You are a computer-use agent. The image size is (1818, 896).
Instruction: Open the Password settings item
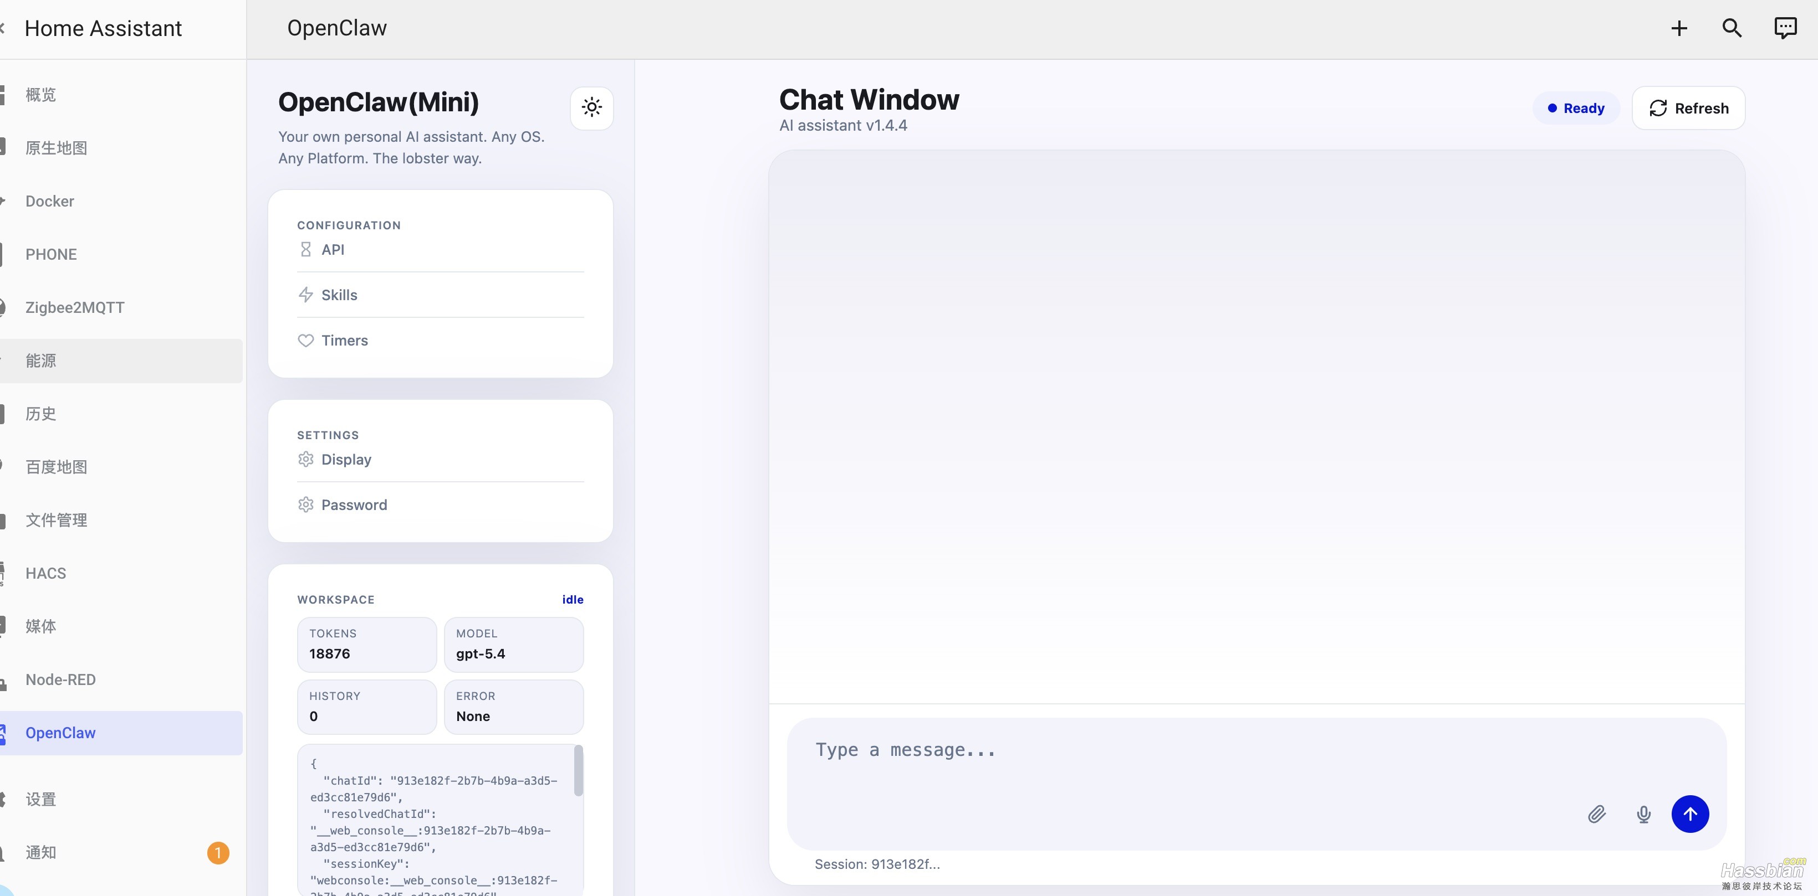[x=441, y=506]
